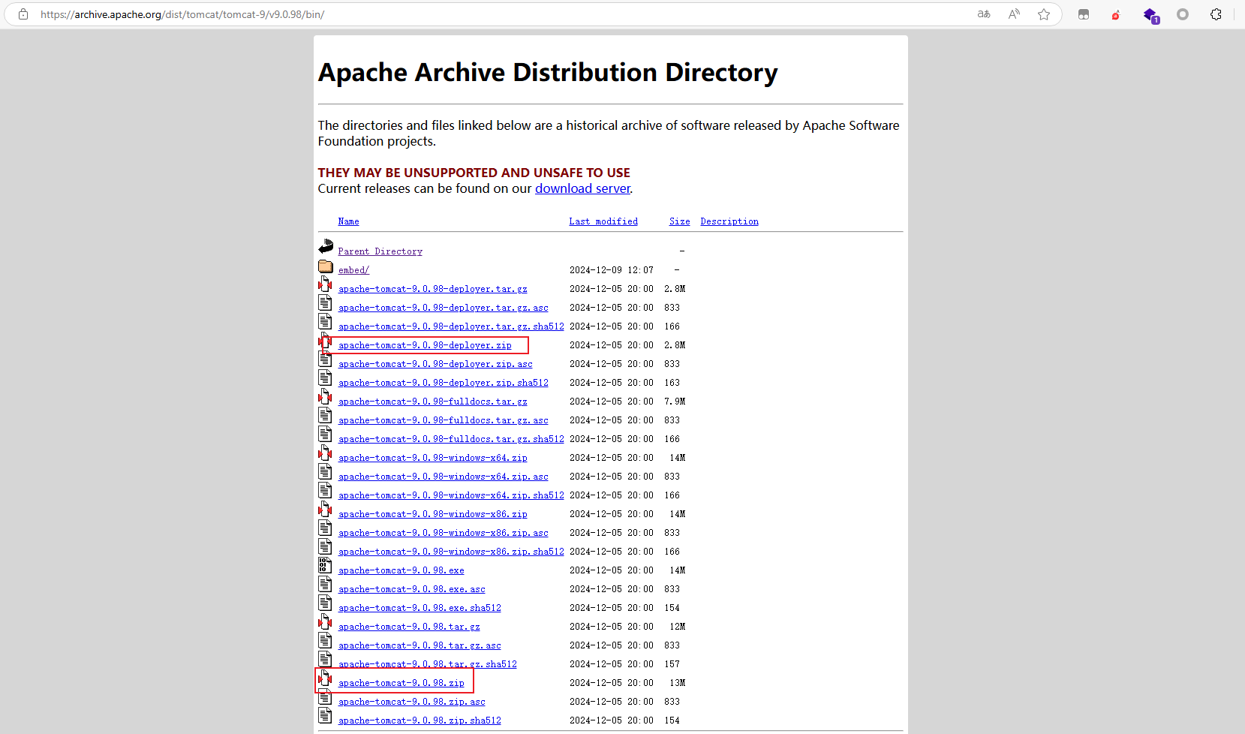This screenshot has height=734, width=1245.
Task: Sort listing by Last modified column
Action: pos(603,221)
